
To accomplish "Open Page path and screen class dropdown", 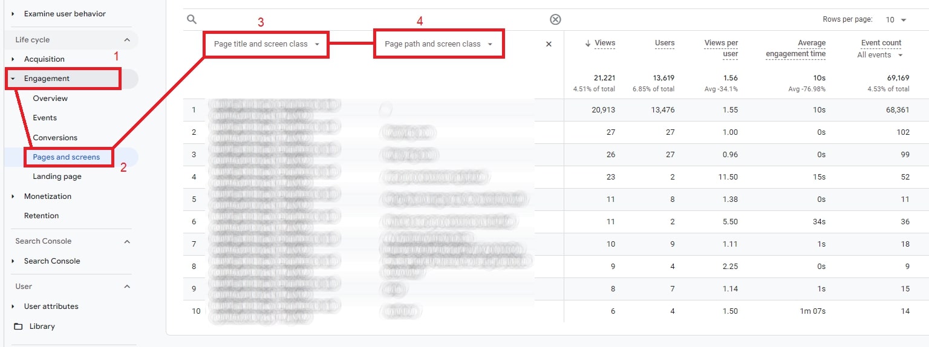I will click(438, 44).
